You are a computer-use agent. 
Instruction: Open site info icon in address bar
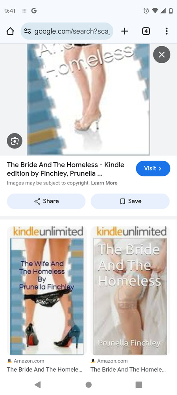(x=27, y=31)
